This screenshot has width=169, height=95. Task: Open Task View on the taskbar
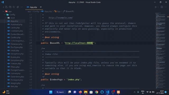click(69, 92)
